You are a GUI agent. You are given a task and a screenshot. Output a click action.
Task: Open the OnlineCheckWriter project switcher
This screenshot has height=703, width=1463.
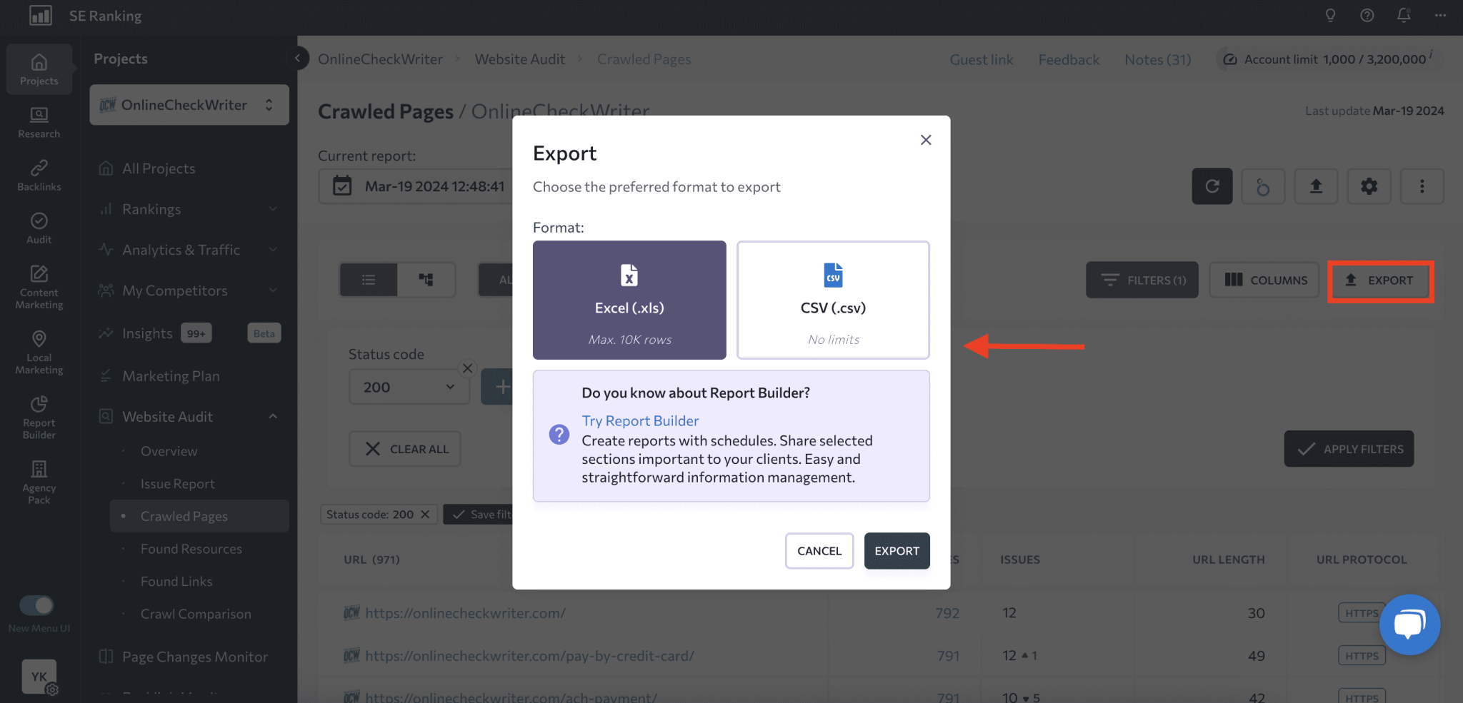189,104
